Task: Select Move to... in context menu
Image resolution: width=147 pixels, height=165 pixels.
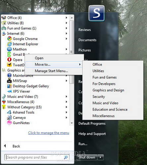Action: pos(54,64)
